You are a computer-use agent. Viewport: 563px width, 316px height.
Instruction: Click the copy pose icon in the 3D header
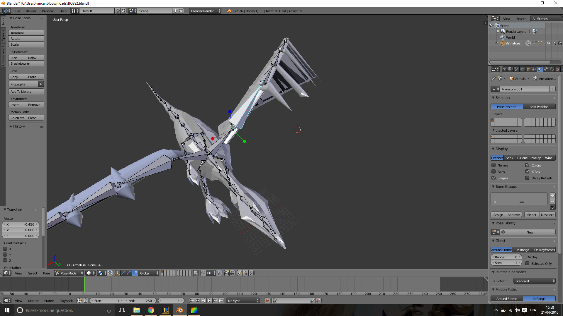[x=240, y=273]
